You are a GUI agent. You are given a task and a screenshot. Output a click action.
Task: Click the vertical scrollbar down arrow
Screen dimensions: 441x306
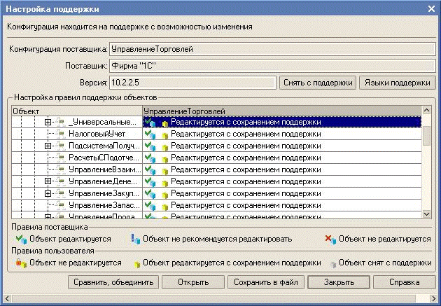click(x=426, y=214)
